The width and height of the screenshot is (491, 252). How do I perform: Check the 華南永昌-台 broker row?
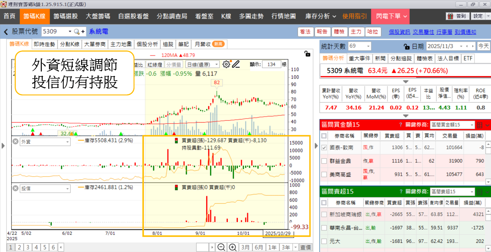coord(324,228)
